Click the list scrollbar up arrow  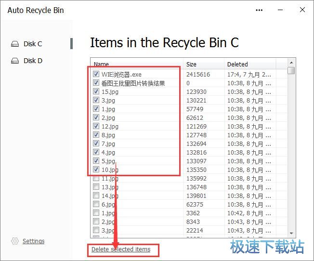pyautogui.click(x=291, y=63)
